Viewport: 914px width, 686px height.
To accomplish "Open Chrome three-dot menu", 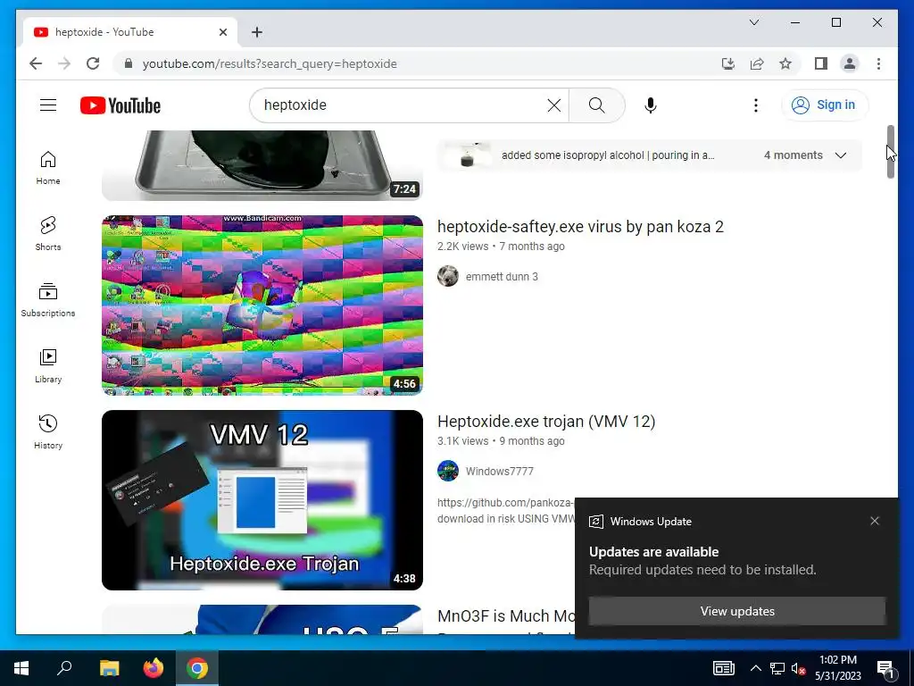I will (878, 63).
